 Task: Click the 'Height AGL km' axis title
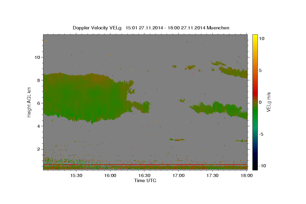(x=29, y=102)
